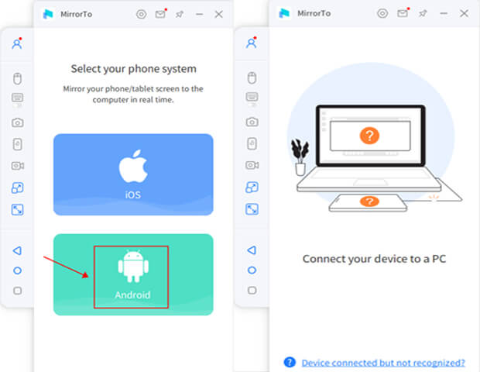Viewport: 480px width, 372px height.
Task: Click recent apps square in left window sidebar
Action: click(x=18, y=291)
